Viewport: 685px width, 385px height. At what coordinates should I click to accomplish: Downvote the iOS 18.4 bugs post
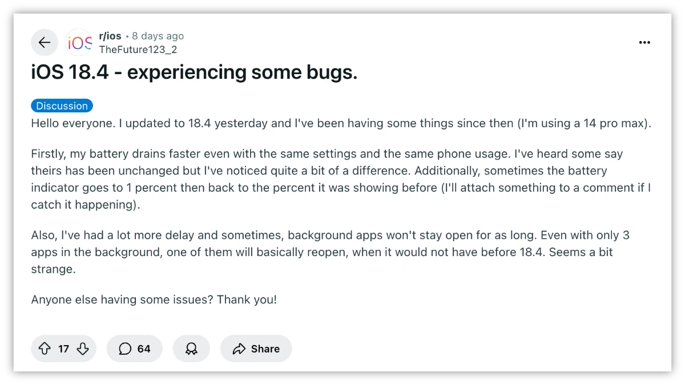[x=83, y=348]
